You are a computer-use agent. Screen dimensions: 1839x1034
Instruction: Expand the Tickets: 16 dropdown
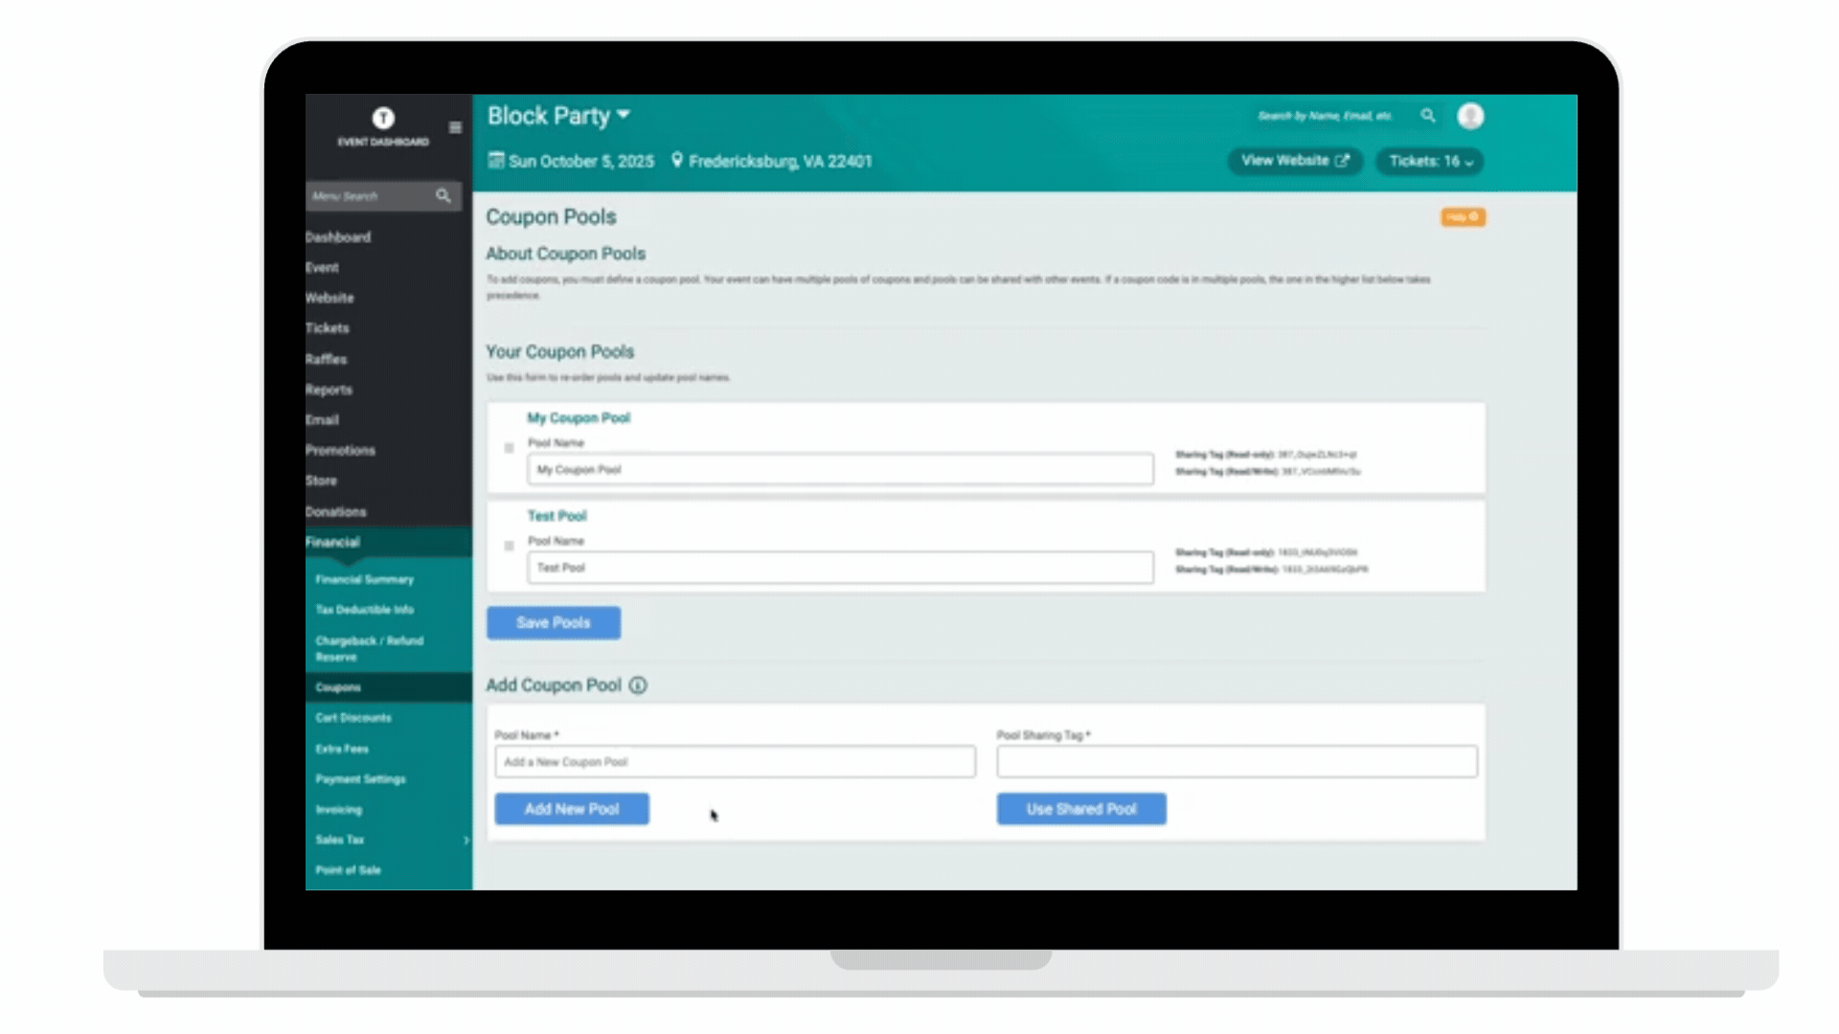coord(1430,161)
